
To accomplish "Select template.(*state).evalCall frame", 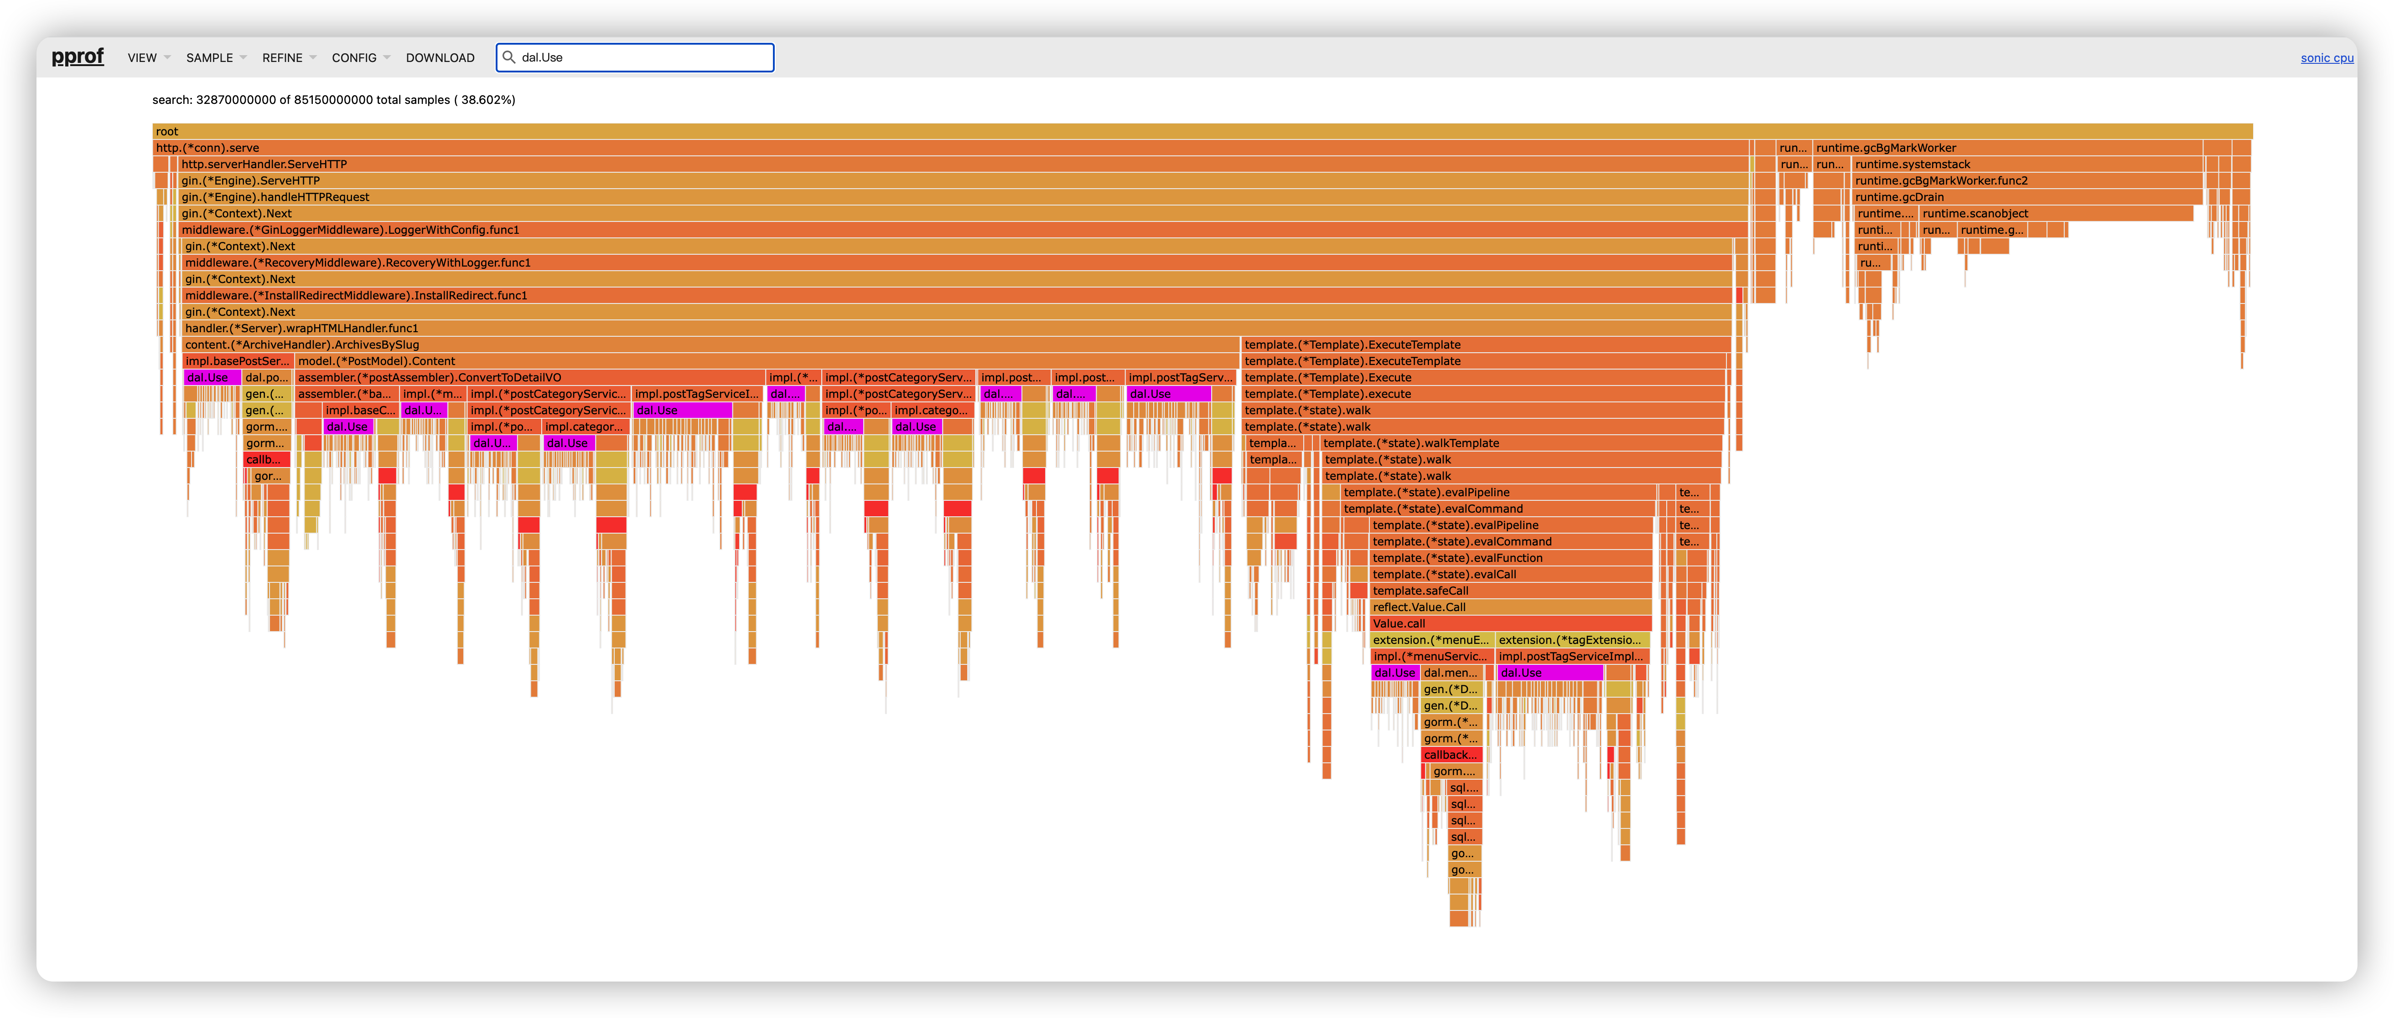I will click(x=1511, y=574).
